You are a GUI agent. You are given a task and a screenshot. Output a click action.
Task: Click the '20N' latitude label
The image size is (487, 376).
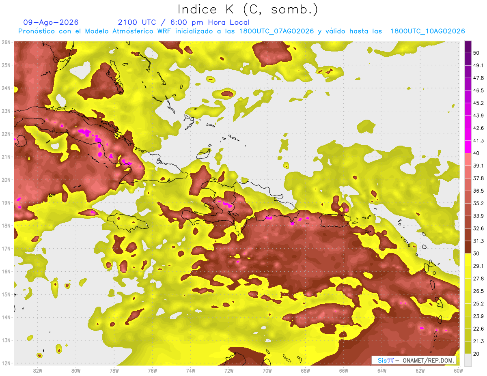[6, 180]
